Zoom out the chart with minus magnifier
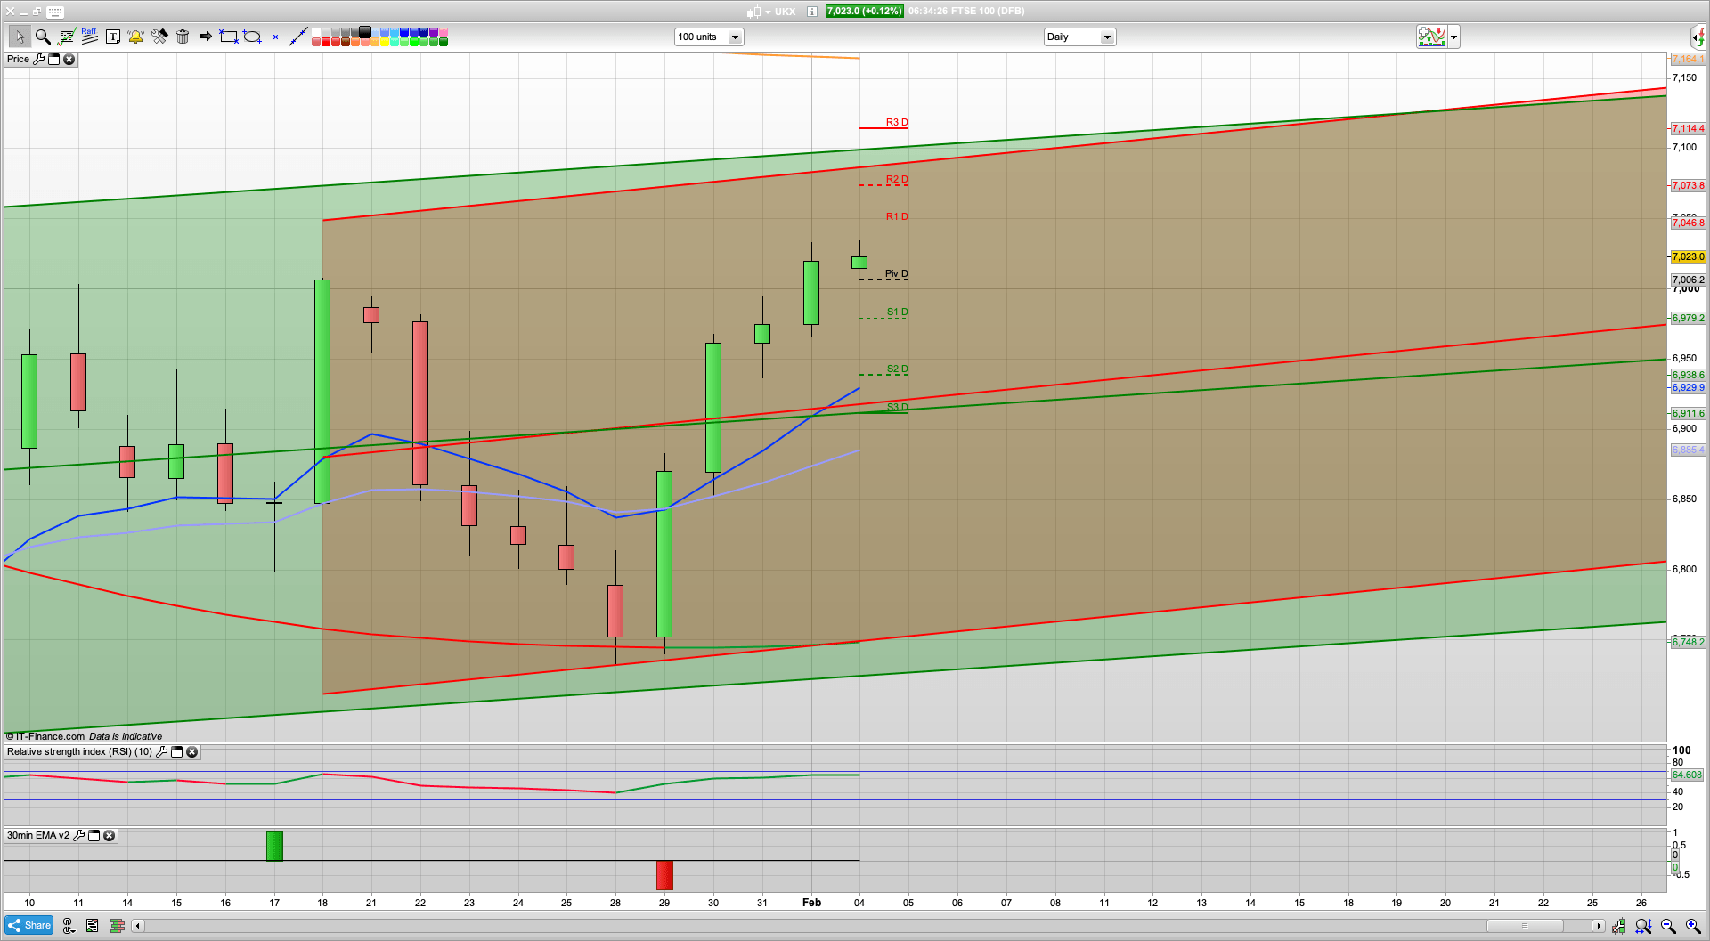The image size is (1710, 941). click(1668, 926)
